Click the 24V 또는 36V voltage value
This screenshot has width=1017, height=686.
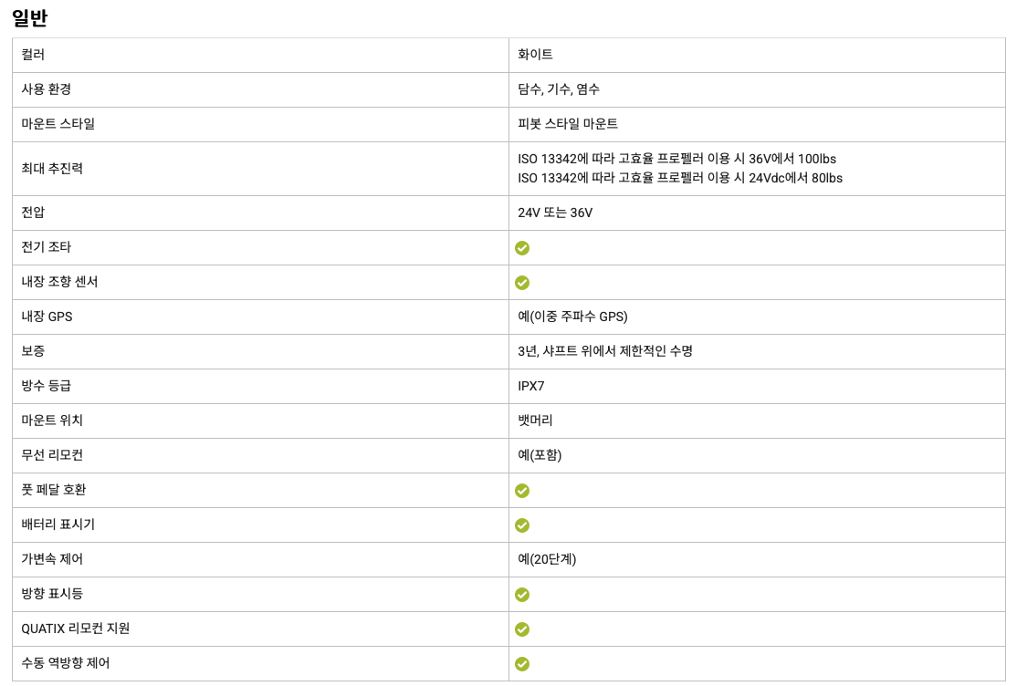[x=555, y=213]
